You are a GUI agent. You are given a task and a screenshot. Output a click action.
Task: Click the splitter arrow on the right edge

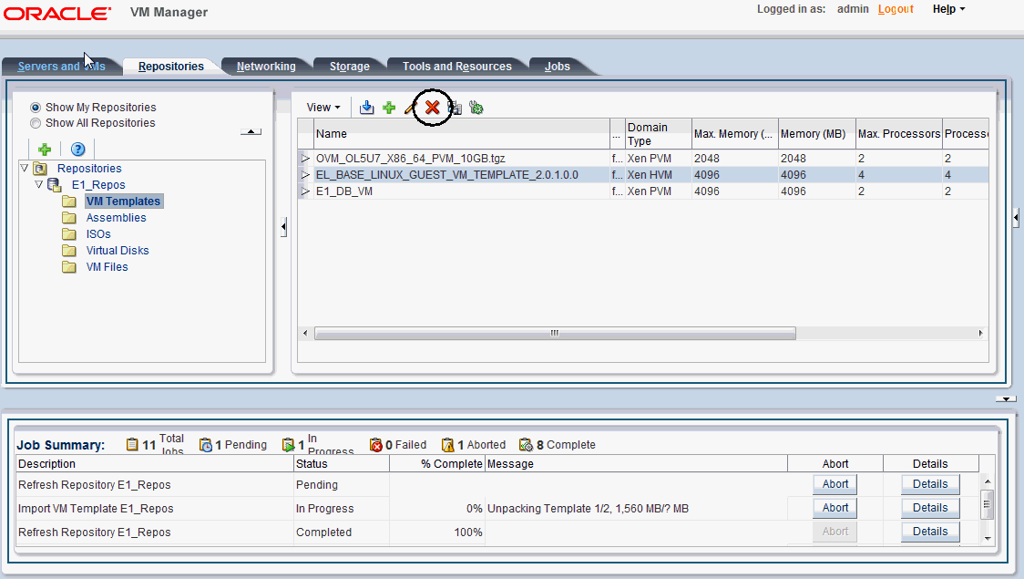[1016, 218]
